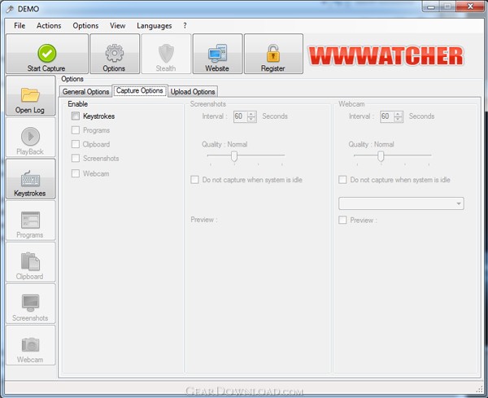Enable Programs capture checkbox
488x398 pixels.
click(76, 130)
